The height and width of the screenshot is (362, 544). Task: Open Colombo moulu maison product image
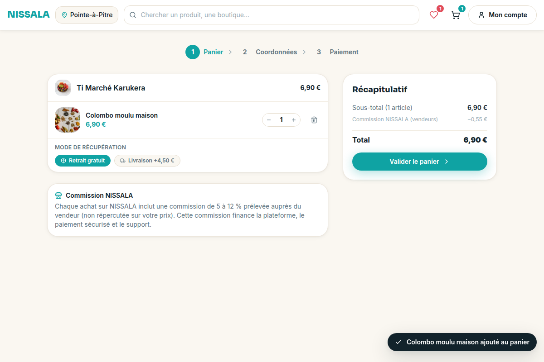(x=68, y=120)
